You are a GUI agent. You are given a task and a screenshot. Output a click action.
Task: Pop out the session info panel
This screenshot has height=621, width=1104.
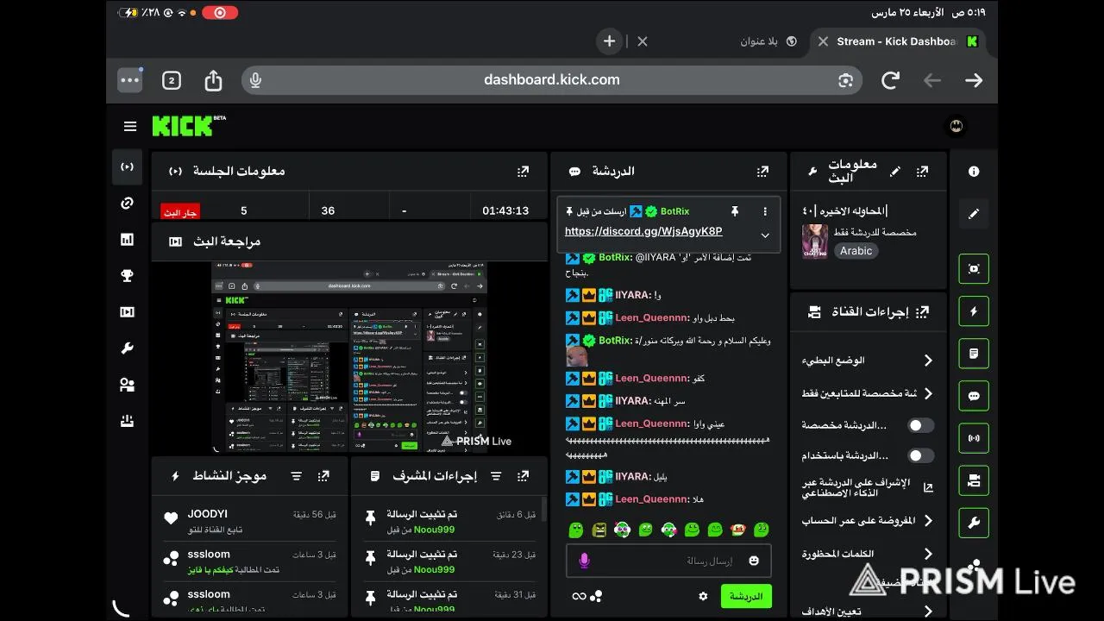(523, 172)
